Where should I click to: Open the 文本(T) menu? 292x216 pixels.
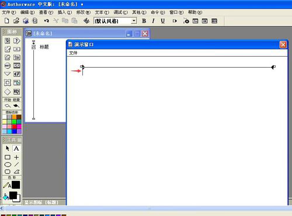coord(102,12)
